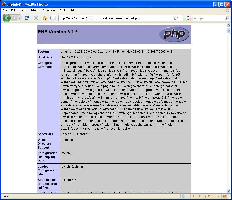
Task: Click the Build Date value Nov 19 2007
Action: coord(76,57)
